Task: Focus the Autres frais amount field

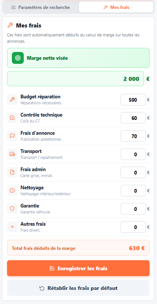Action: [x=133, y=227]
